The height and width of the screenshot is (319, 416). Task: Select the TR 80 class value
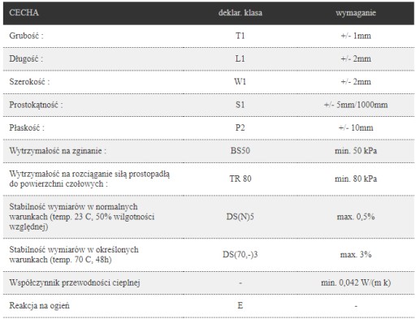tap(240, 179)
